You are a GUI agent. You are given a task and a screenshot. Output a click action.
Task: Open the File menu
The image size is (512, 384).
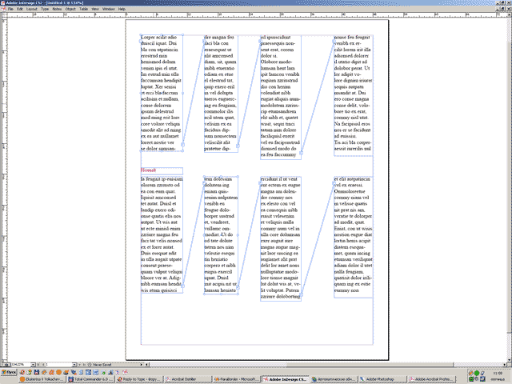(10, 9)
